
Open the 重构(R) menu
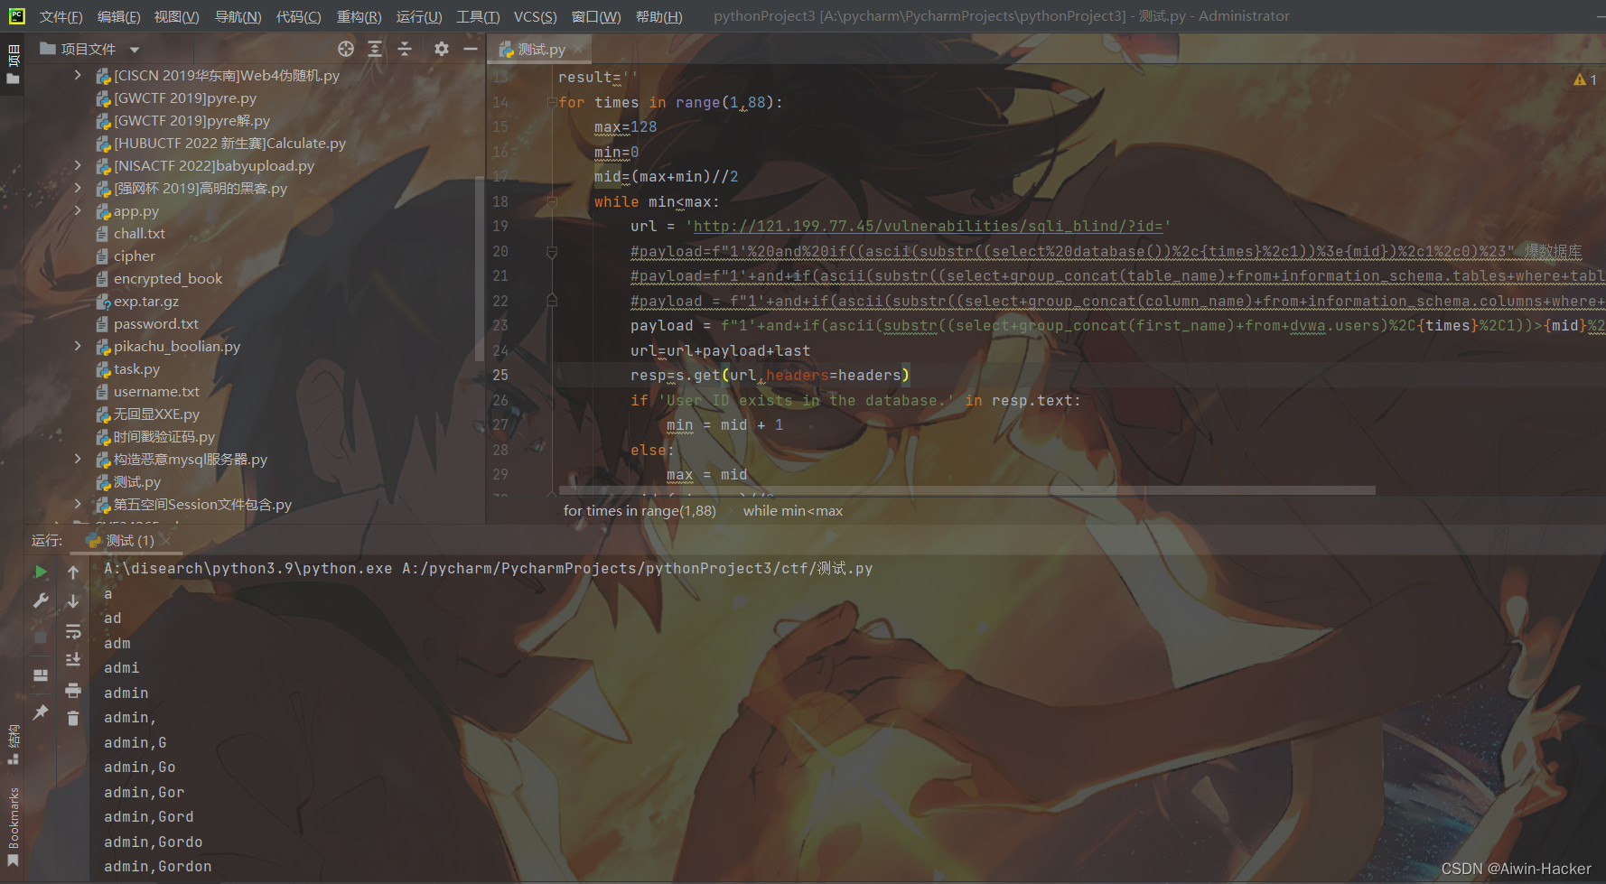(x=359, y=16)
